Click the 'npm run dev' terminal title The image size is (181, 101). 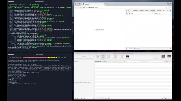coord(40,54)
